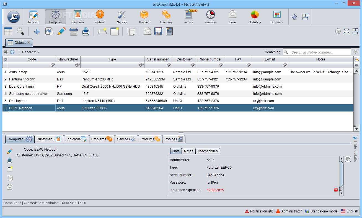Change language from English in status bar
This screenshot has width=362, height=218.
pos(350,211)
